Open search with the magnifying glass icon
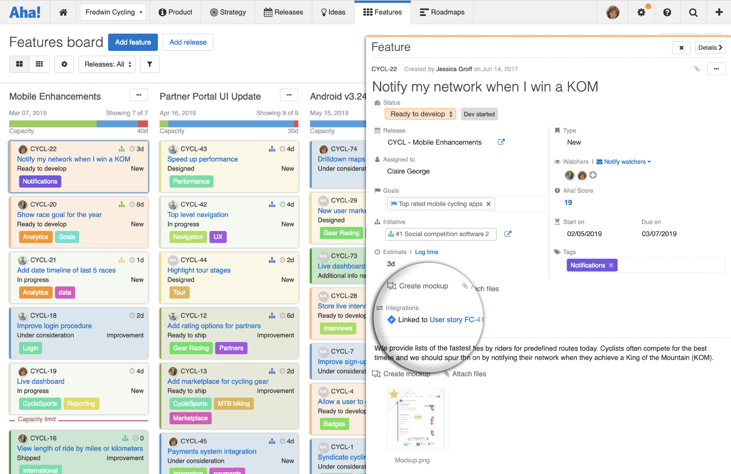731x474 pixels. pos(693,12)
